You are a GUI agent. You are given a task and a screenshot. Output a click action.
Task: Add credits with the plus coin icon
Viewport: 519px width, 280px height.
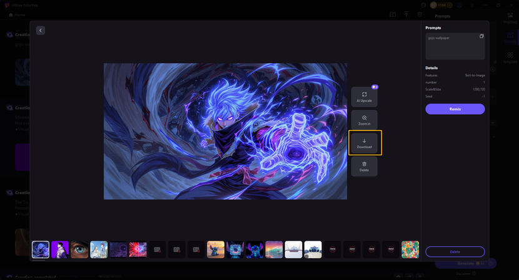click(450, 5)
